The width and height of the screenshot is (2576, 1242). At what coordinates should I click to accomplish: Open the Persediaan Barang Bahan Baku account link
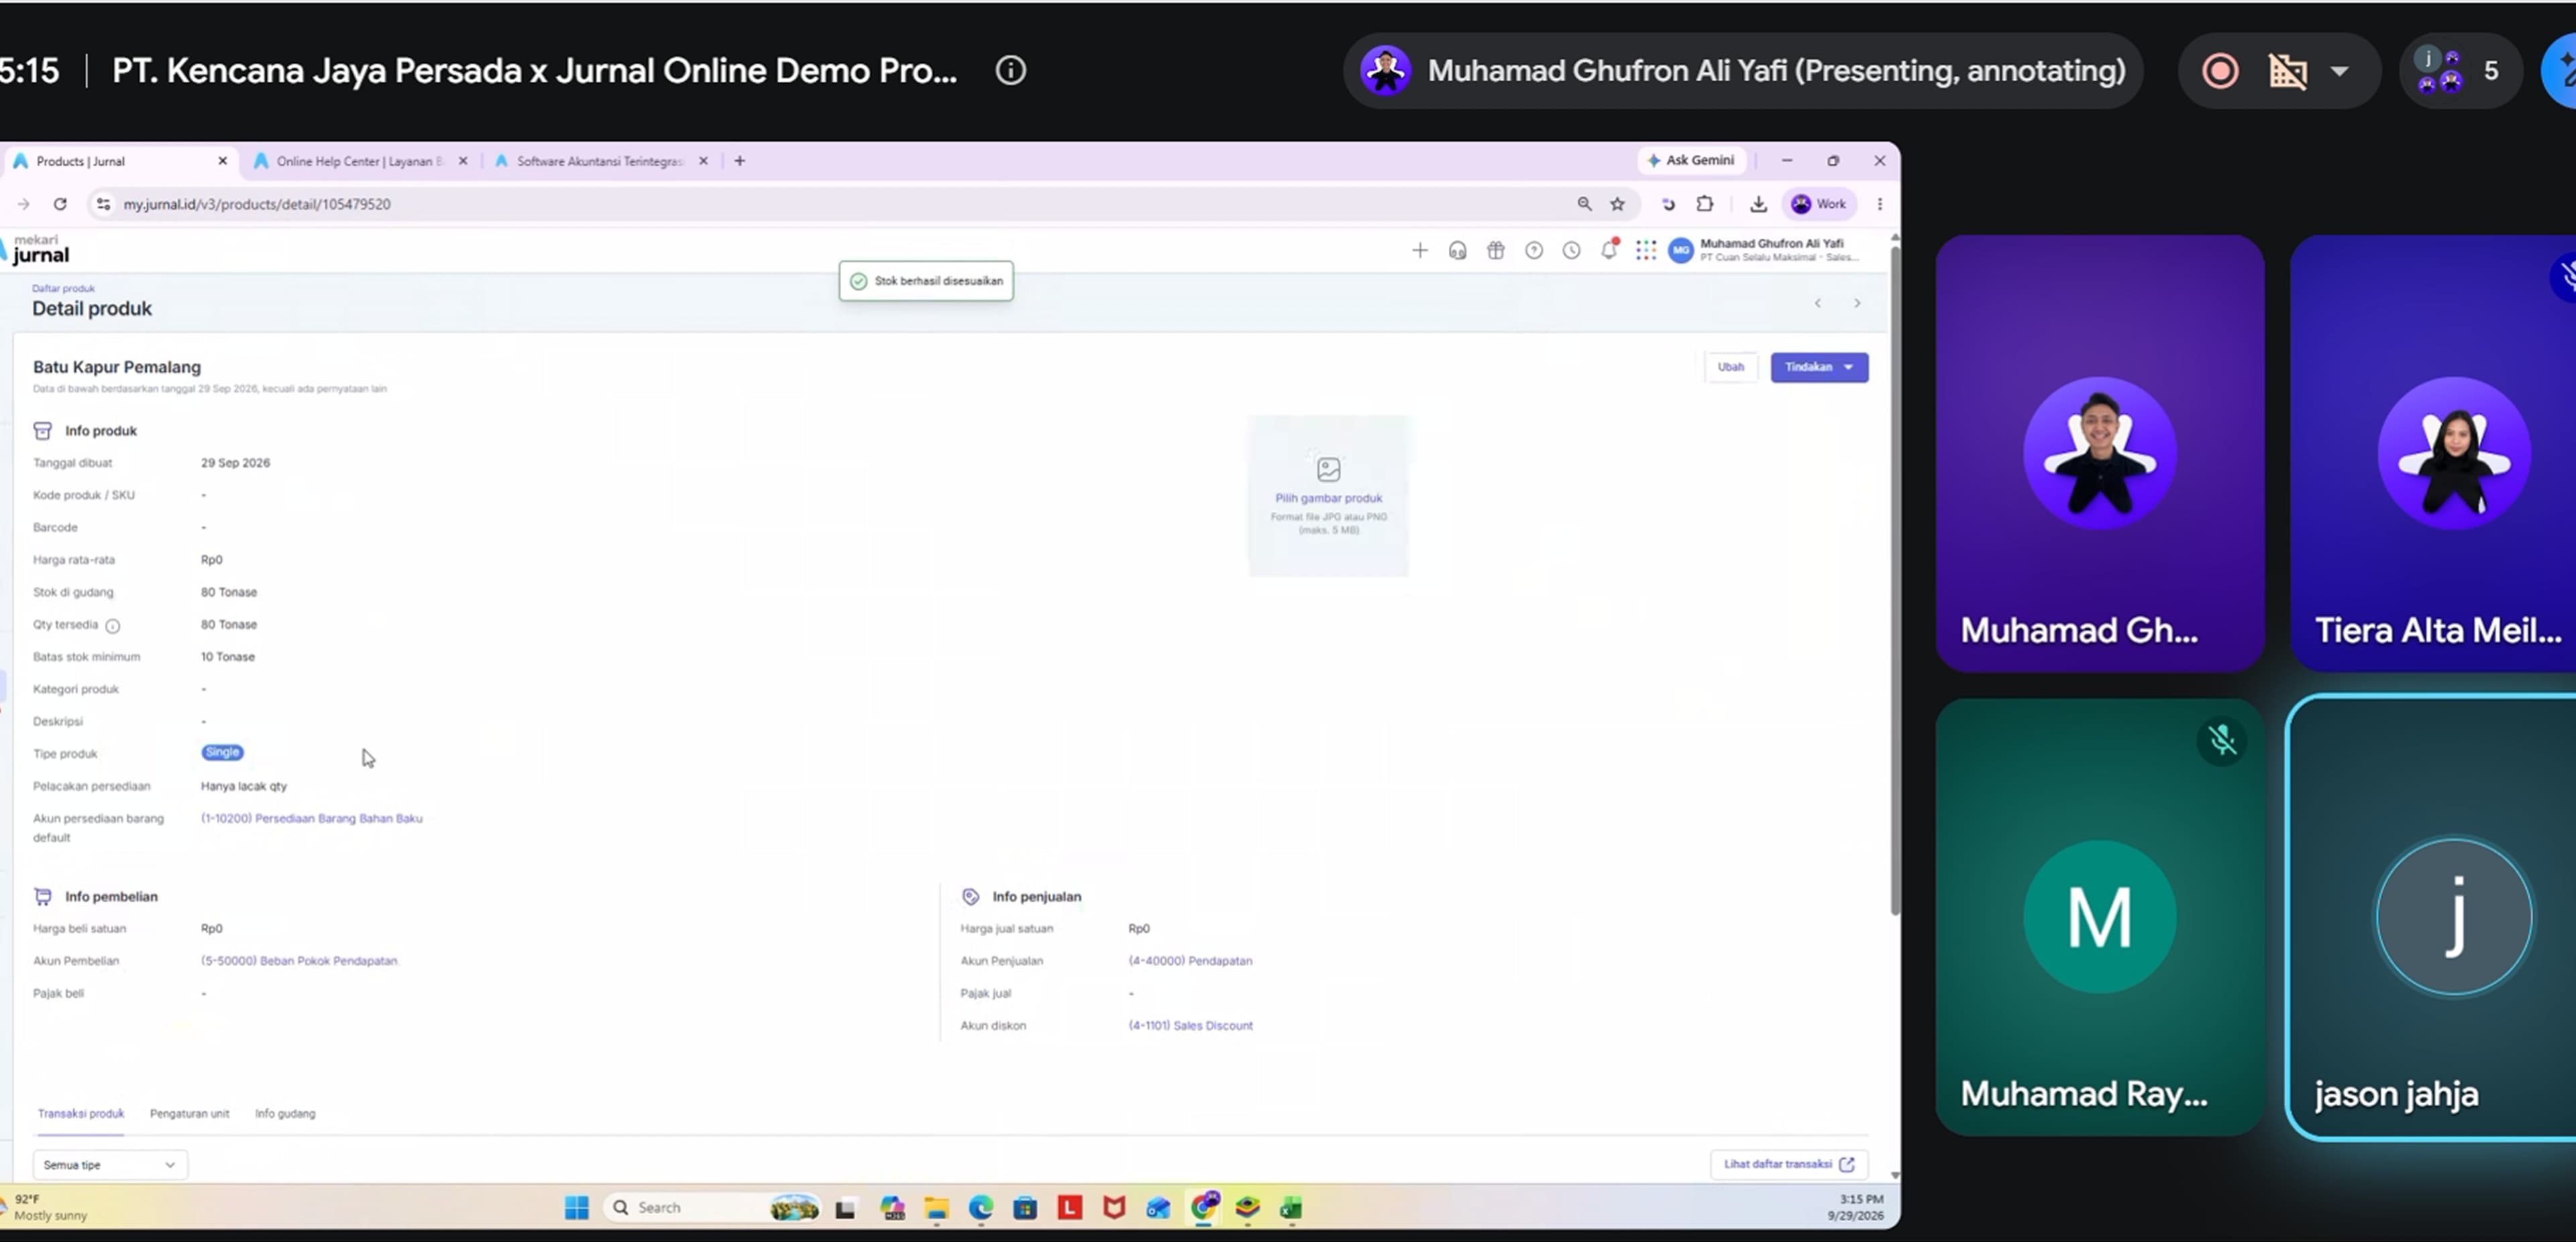[x=311, y=818]
